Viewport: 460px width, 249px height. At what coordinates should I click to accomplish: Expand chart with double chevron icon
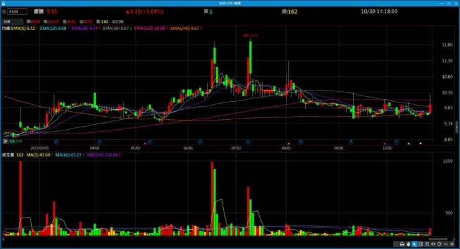pyautogui.click(x=5, y=141)
